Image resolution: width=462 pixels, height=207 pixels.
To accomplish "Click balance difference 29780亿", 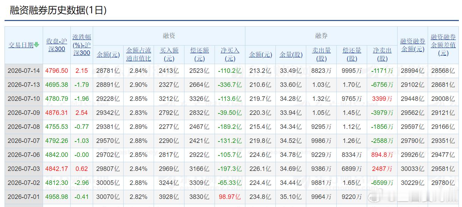I will point(443,183).
